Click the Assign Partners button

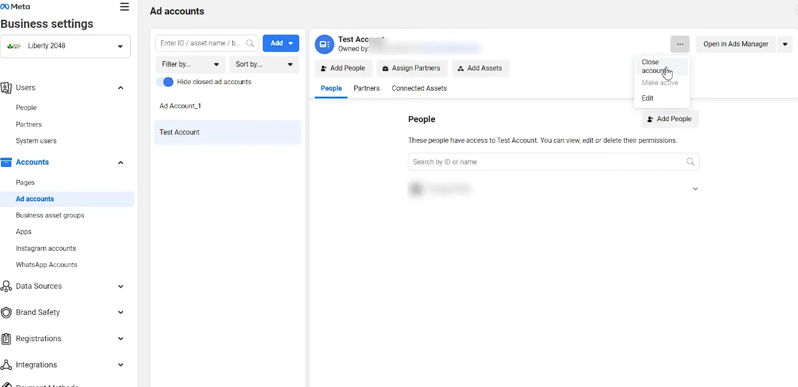412,69
